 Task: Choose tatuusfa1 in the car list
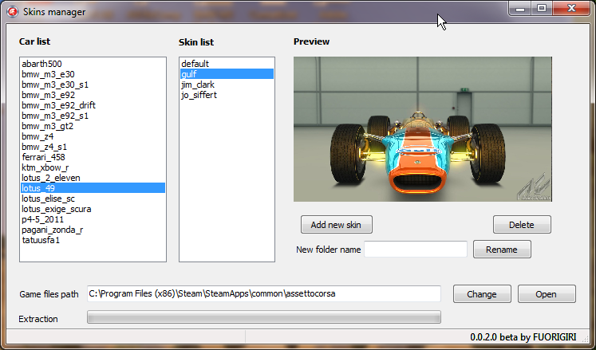[x=93, y=240]
